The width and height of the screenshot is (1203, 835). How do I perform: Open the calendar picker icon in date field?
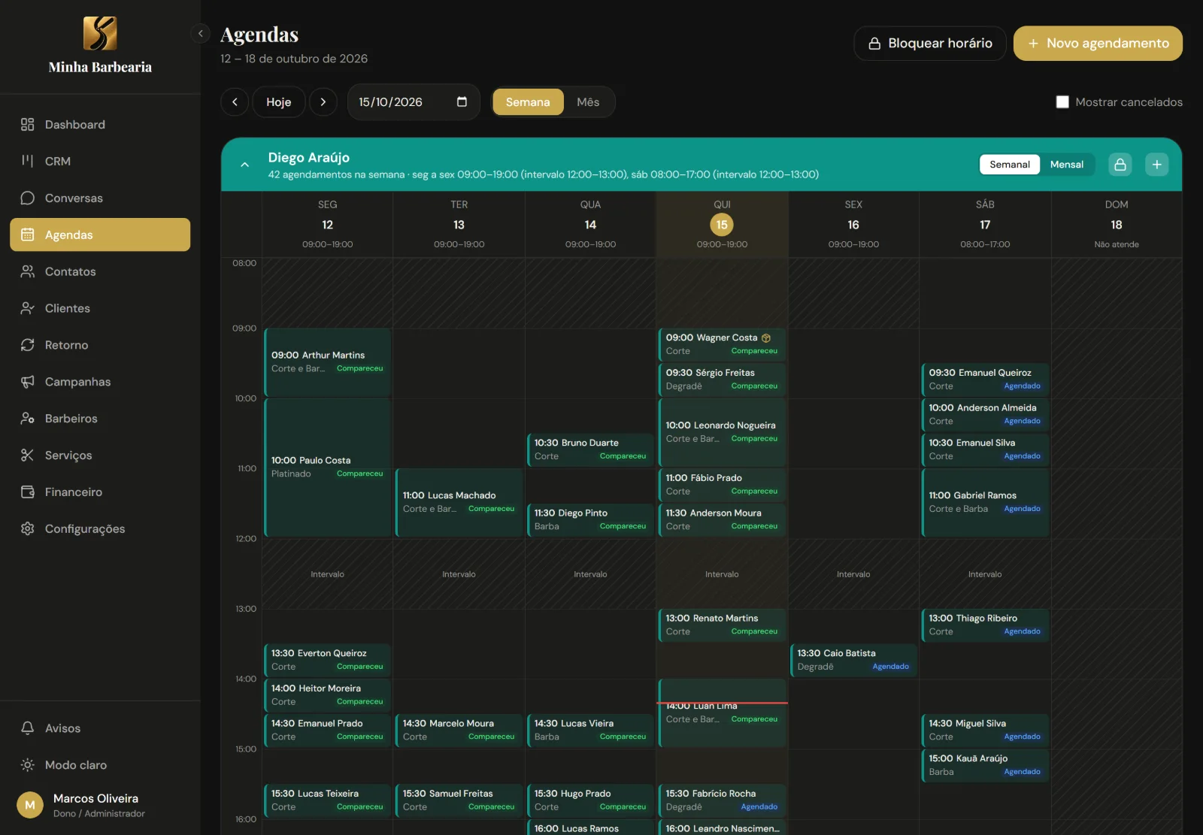(462, 102)
